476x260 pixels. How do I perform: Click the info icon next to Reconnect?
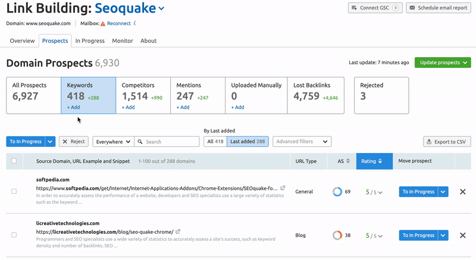[x=135, y=23]
